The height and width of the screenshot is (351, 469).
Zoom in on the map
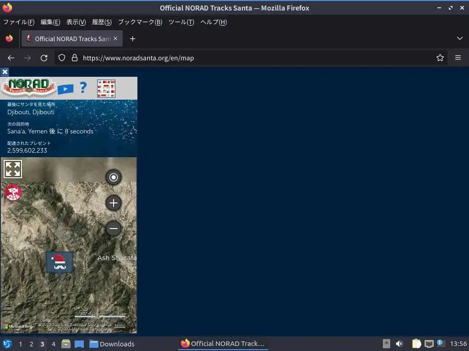point(114,203)
